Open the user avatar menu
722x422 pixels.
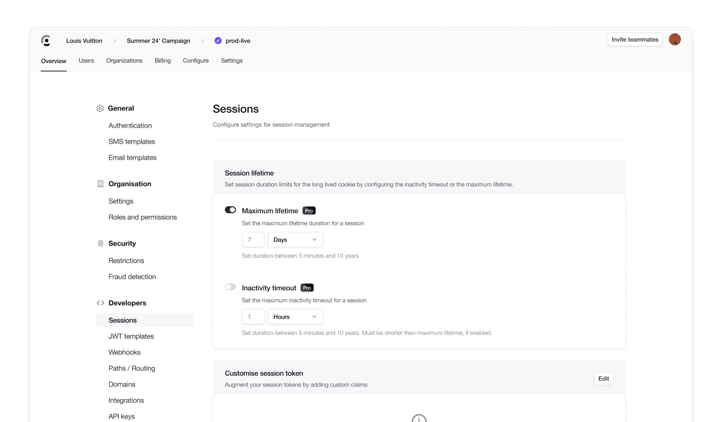(675, 40)
